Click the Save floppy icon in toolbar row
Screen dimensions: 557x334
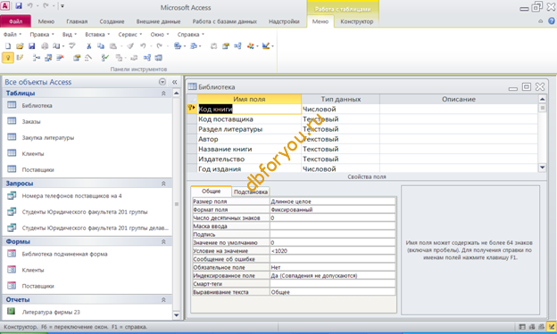pyautogui.click(x=31, y=46)
